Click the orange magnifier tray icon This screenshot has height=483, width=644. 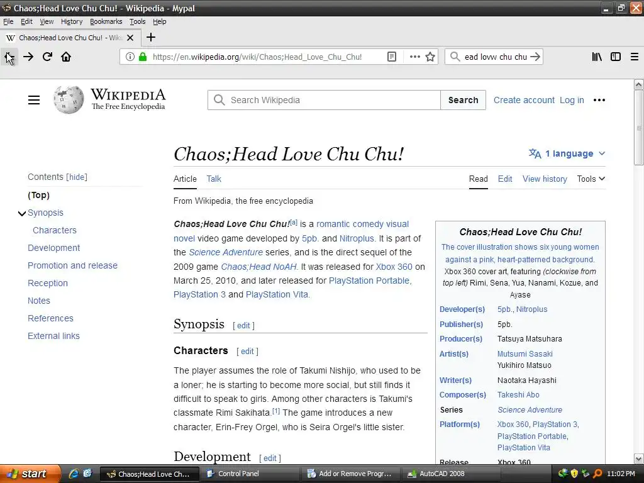tap(597, 474)
